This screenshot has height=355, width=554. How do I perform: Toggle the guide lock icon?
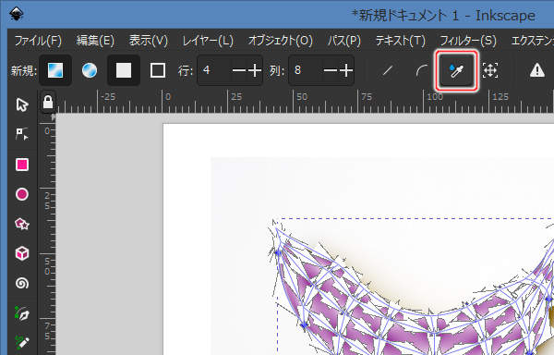48,103
